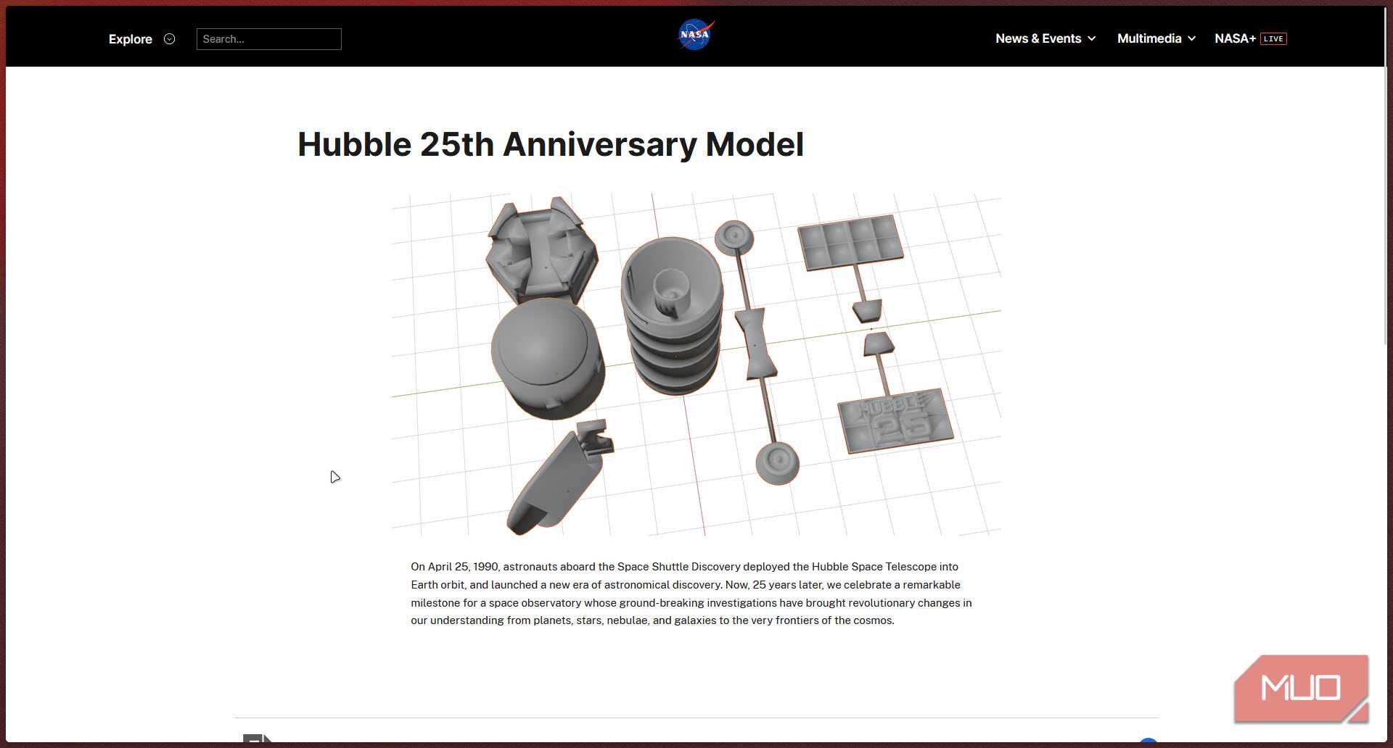Screen dimensions: 1393x748
Task: Expand the News & Events chevron
Action: pyautogui.click(x=1092, y=39)
